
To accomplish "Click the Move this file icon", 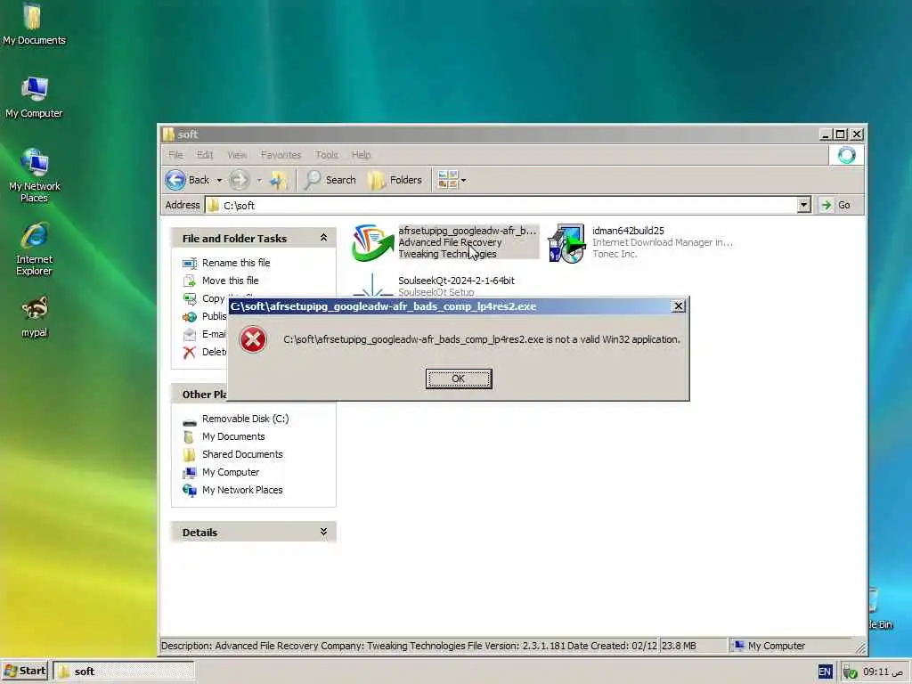I will (190, 281).
